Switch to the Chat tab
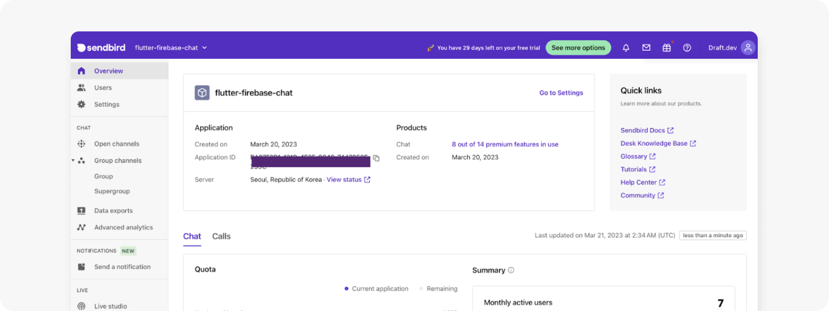Screen dimensions: 829x311 [192, 236]
